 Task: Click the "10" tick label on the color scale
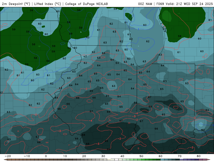pyautogui.click(x=65, y=156)
